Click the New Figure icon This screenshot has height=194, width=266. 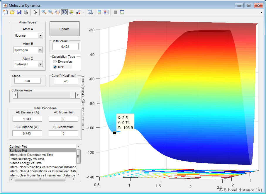coord(5,12)
